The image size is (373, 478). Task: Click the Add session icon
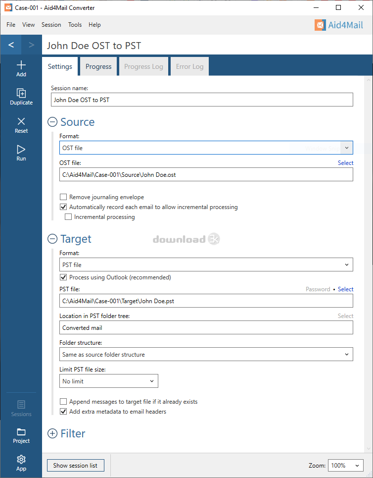click(21, 68)
